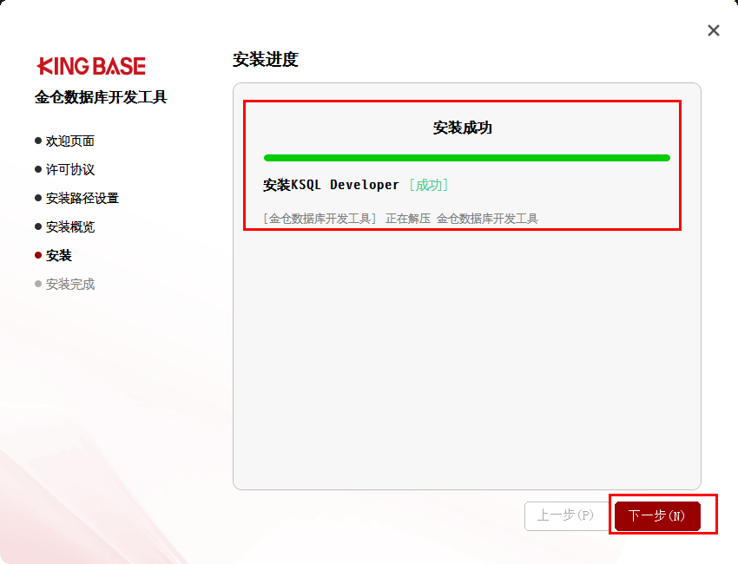The image size is (738, 564).
Task: Click the red bullet beside 安装 step
Action: [x=38, y=255]
